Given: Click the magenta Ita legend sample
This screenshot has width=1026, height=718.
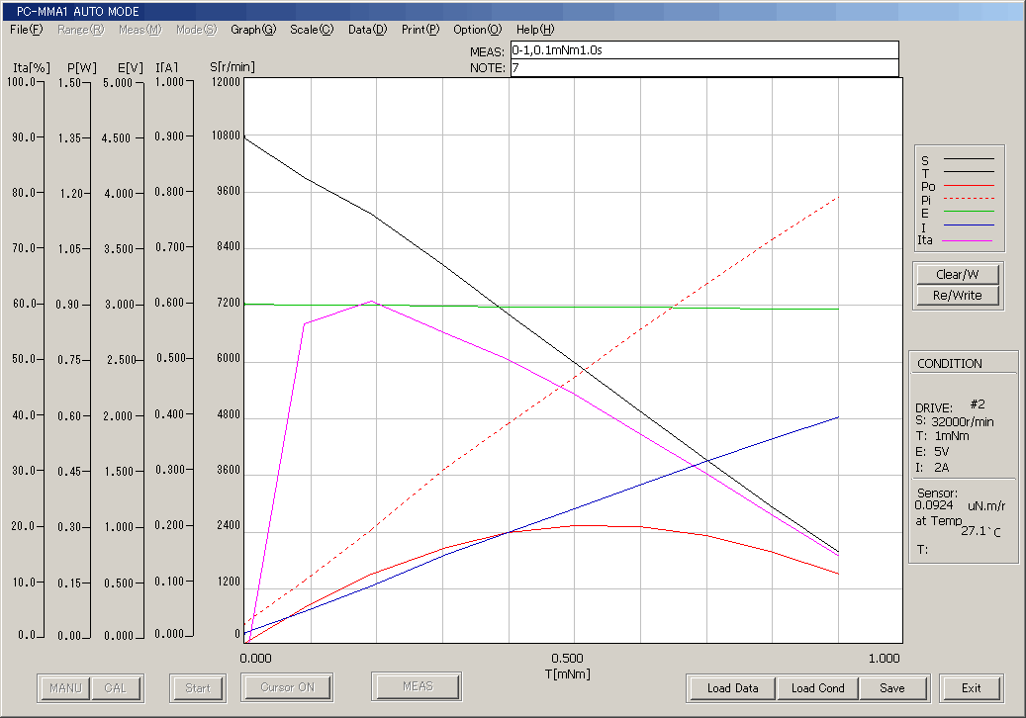Looking at the screenshot, I should (969, 240).
